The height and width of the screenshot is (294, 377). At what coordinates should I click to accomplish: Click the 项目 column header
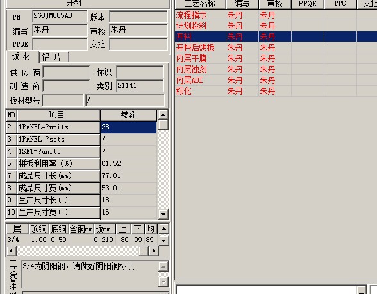tap(58, 115)
